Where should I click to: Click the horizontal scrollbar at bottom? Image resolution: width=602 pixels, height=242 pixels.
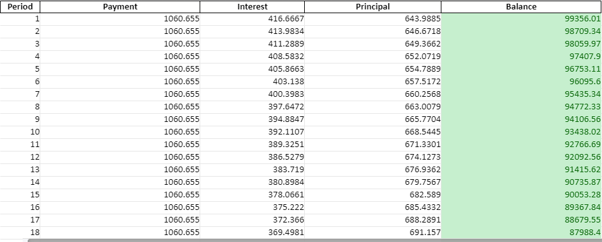click(315, 240)
